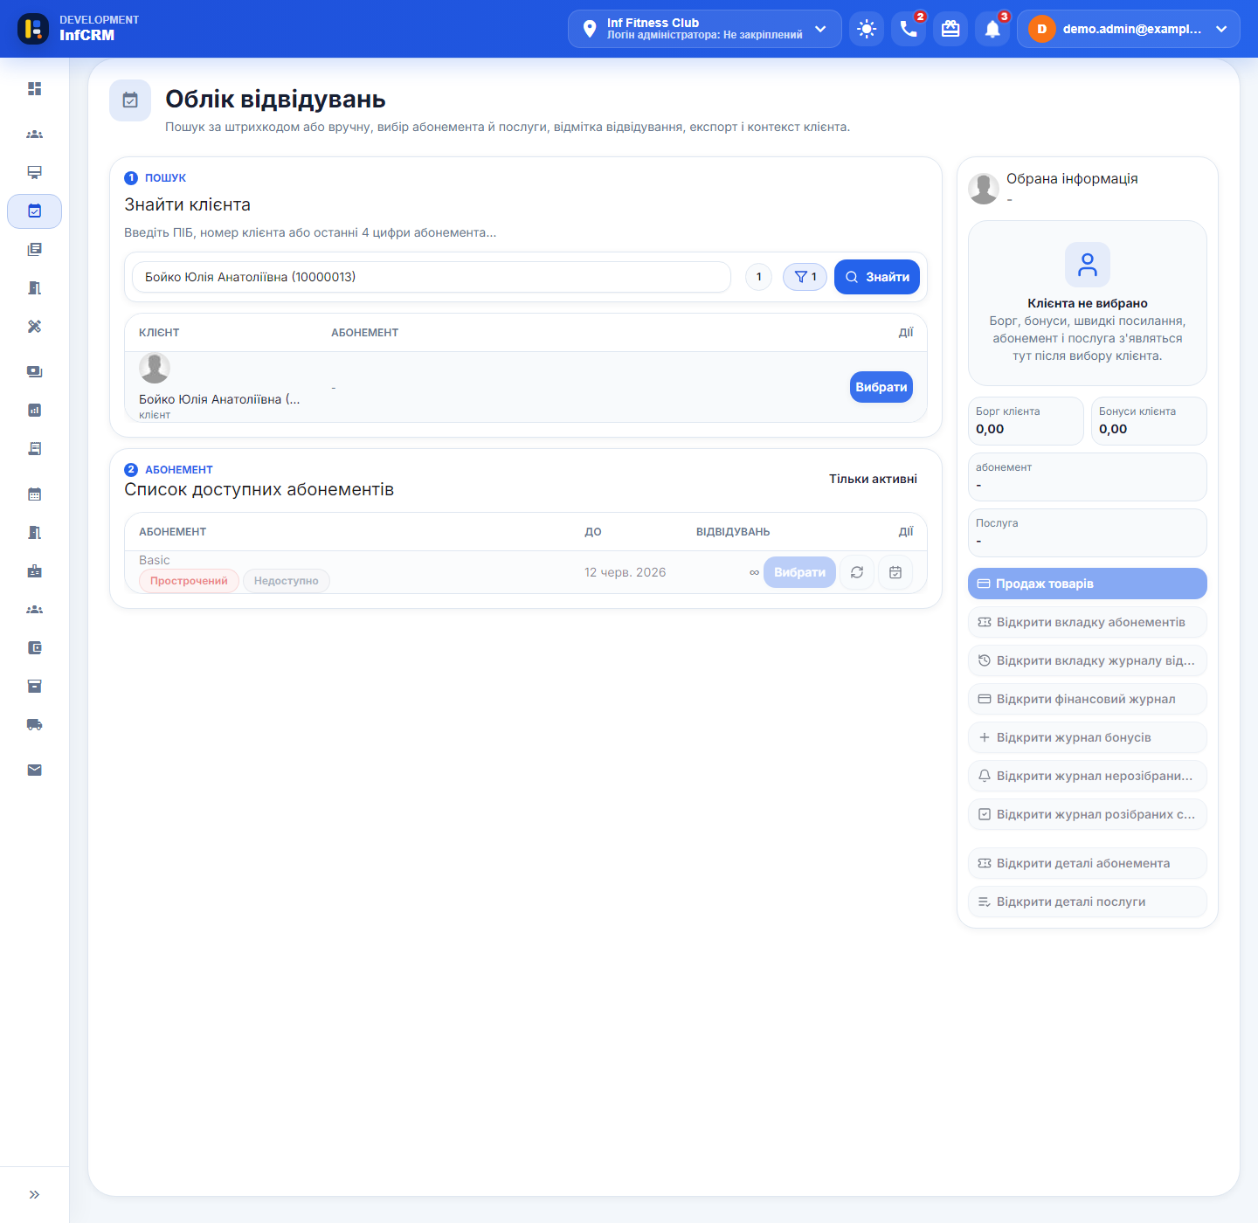The height and width of the screenshot is (1223, 1258).
Task: Click Вибрати for Бойко Юлія Анатоліївна
Action: point(881,387)
